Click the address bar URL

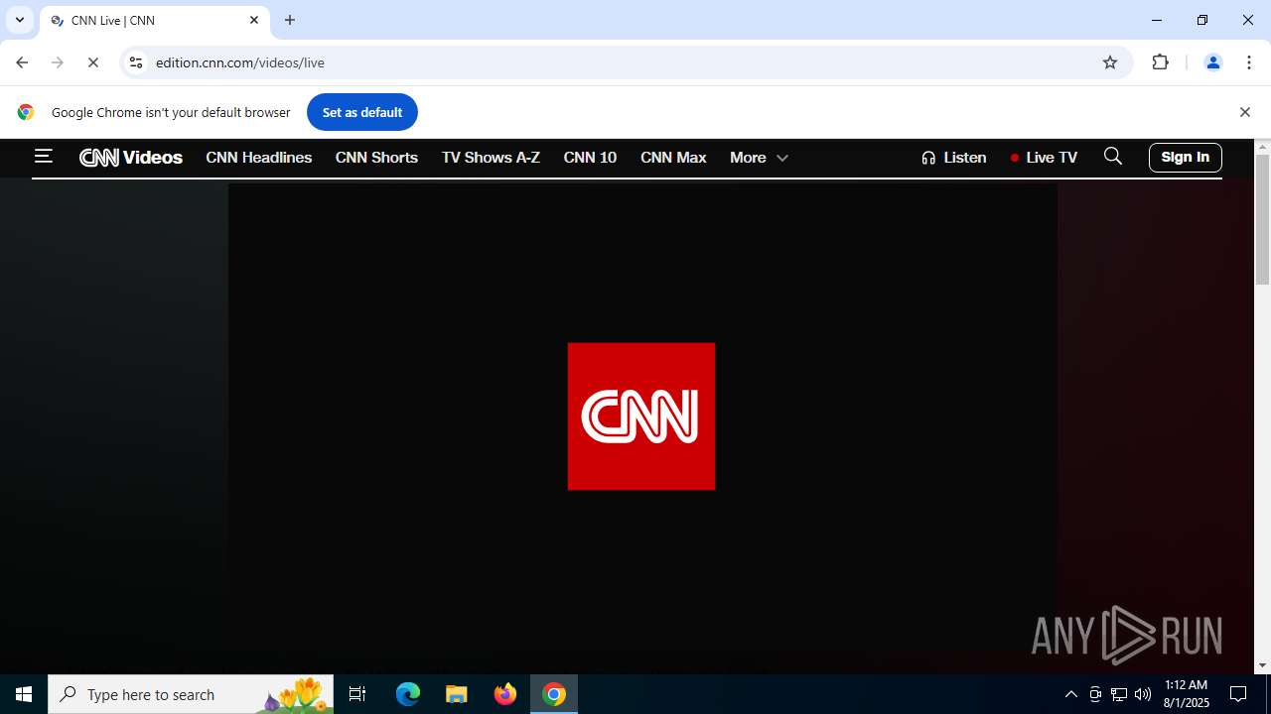tap(240, 62)
